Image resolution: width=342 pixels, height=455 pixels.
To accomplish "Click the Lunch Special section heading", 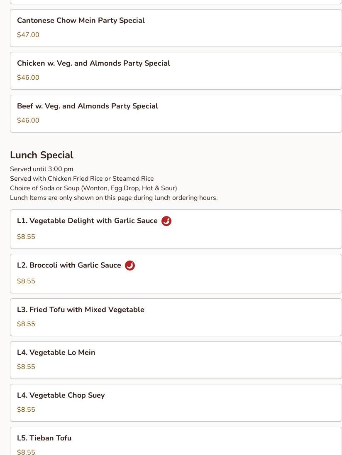I will [x=42, y=155].
